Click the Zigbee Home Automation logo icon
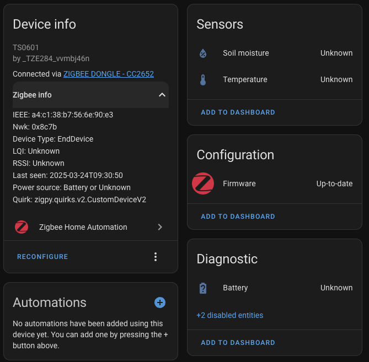Image resolution: width=369 pixels, height=362 pixels. pyautogui.click(x=22, y=227)
